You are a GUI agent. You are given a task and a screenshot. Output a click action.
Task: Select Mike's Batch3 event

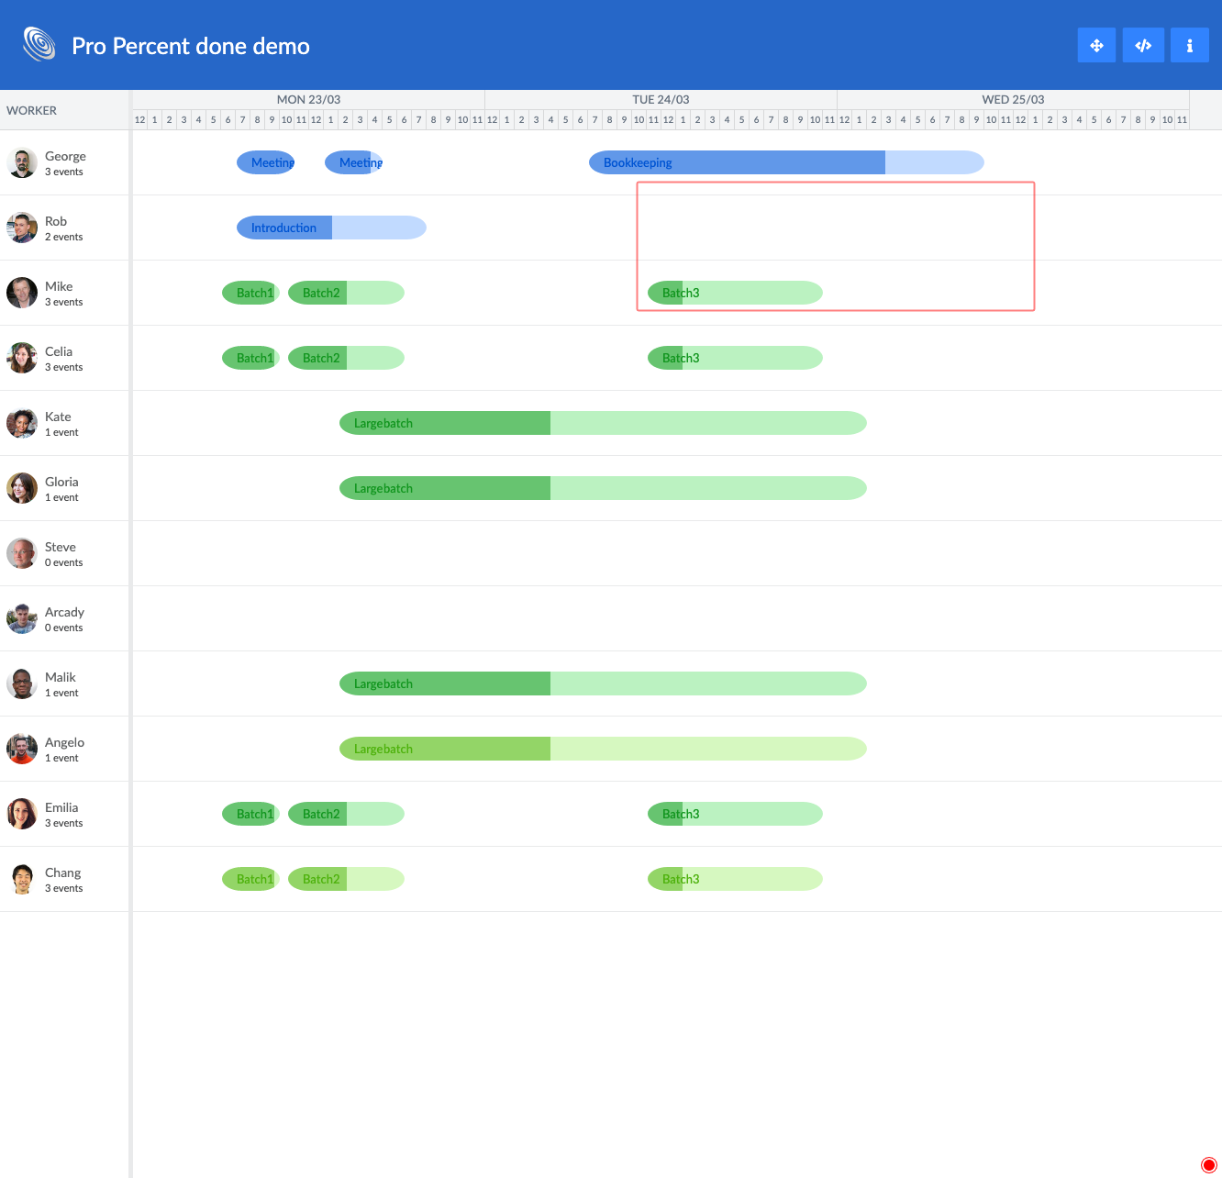[735, 293]
